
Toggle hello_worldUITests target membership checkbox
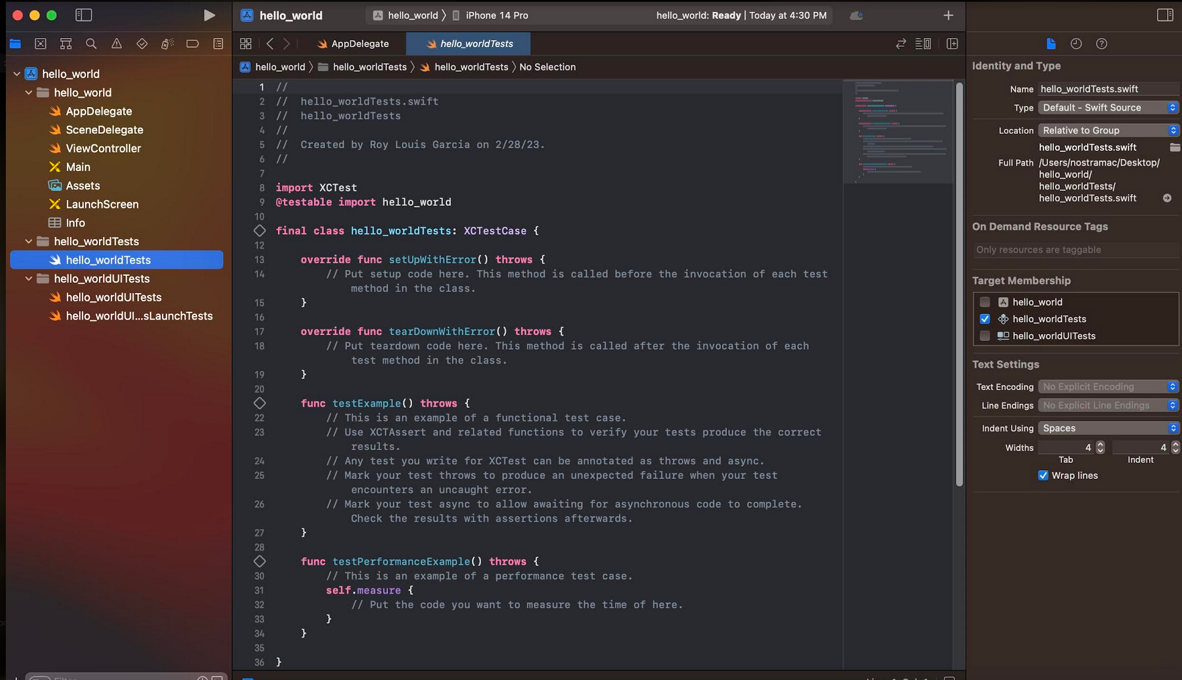[x=985, y=335]
